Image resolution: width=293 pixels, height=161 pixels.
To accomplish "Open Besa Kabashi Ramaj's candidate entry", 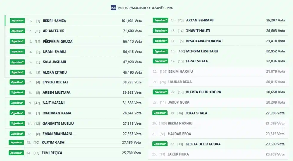I will (x=204, y=41).
